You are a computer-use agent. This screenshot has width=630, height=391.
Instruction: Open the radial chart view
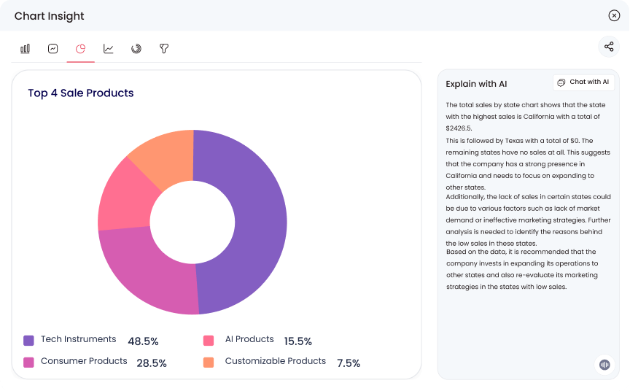[136, 49]
